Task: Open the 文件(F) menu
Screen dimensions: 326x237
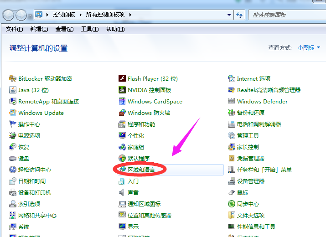Action: 14,29
